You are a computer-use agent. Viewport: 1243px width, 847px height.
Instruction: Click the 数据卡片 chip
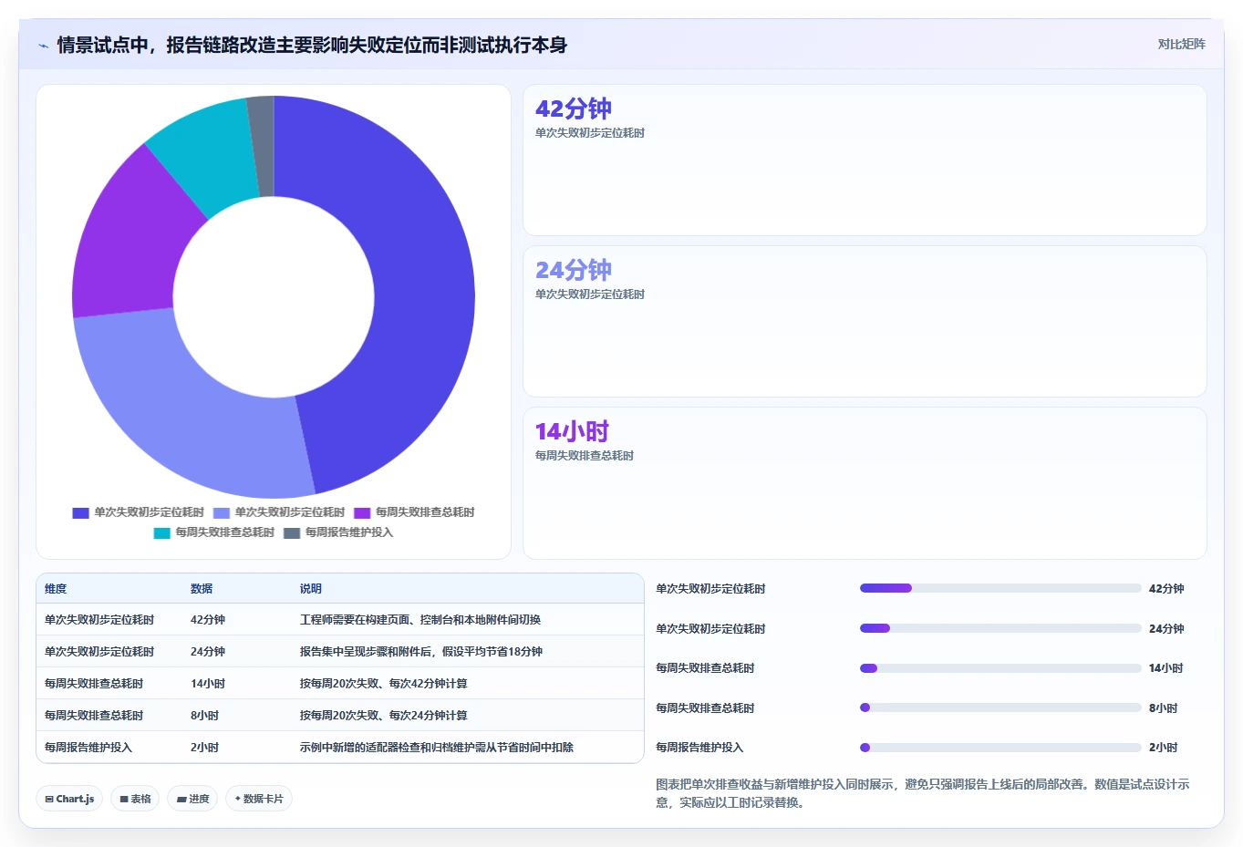(x=259, y=799)
